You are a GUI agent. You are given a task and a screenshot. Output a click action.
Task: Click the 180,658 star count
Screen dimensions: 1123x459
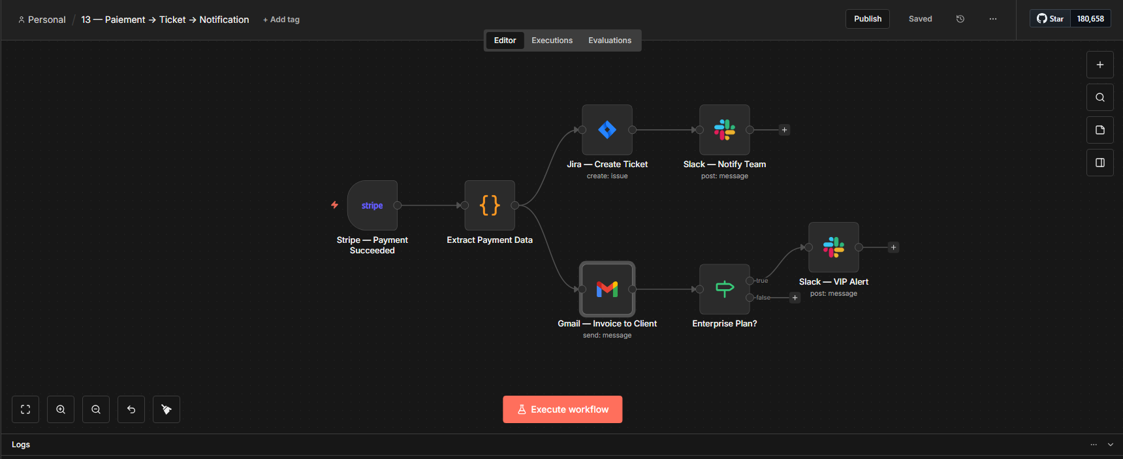(x=1090, y=19)
